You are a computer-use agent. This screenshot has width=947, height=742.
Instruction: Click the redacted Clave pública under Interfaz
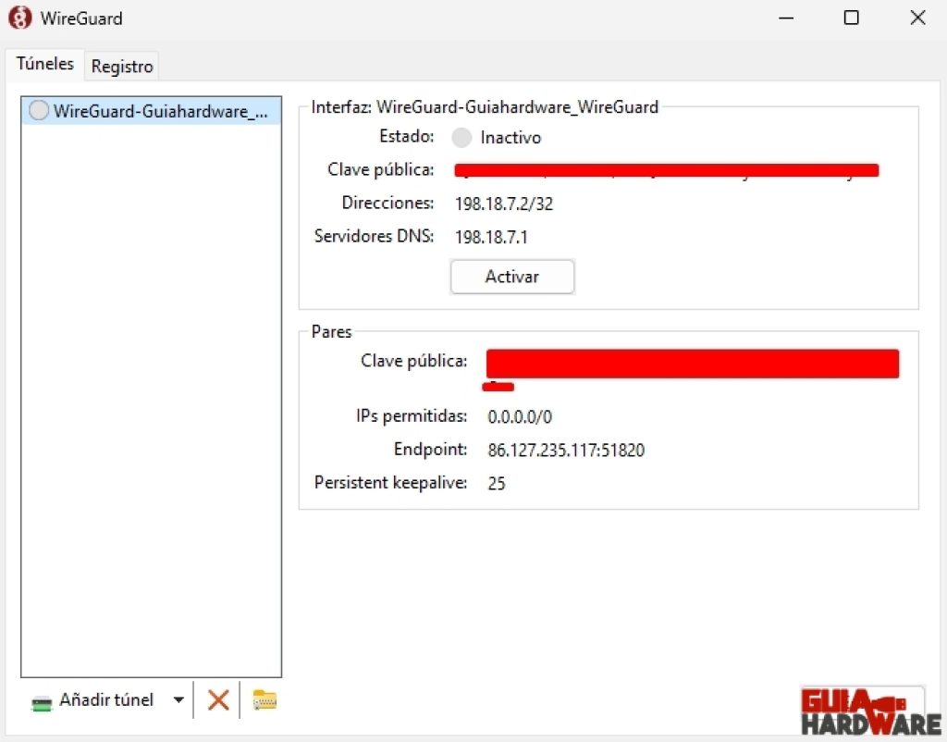click(x=665, y=169)
